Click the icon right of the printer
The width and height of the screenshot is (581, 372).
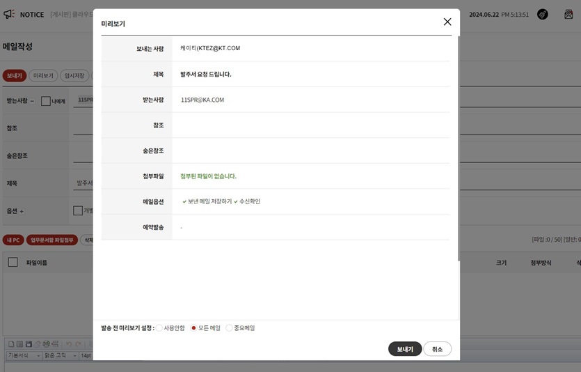coord(55,344)
